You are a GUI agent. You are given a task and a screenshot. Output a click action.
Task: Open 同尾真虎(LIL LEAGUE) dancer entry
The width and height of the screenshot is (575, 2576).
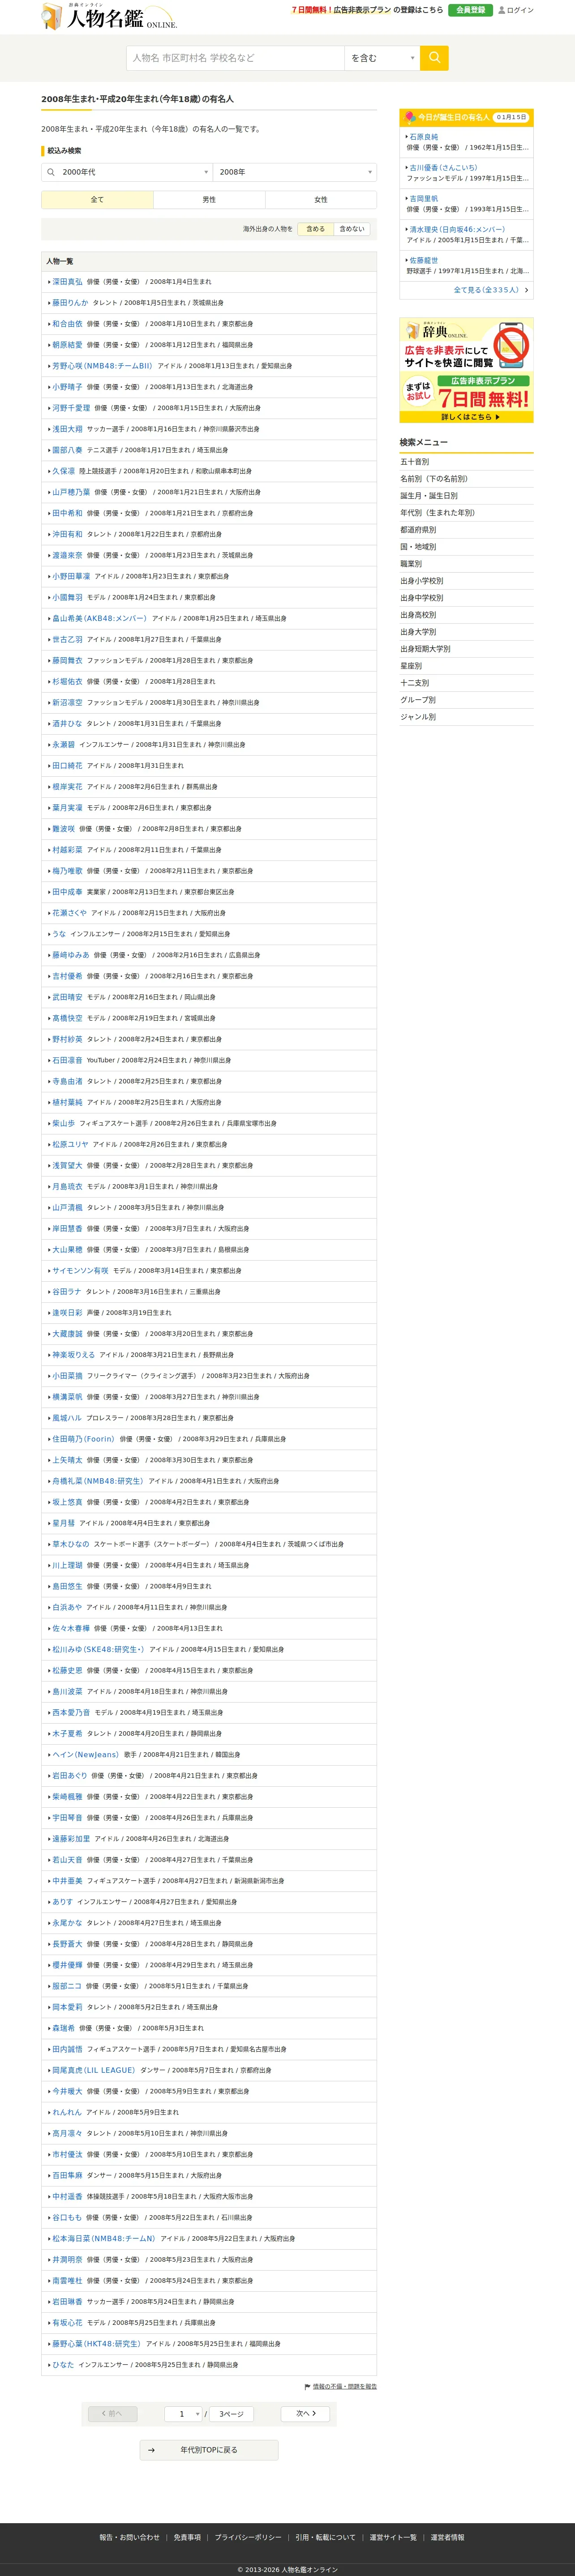click(x=94, y=2070)
